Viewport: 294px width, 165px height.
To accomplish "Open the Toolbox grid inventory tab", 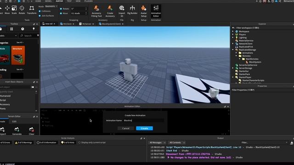I will [x=11, y=29].
